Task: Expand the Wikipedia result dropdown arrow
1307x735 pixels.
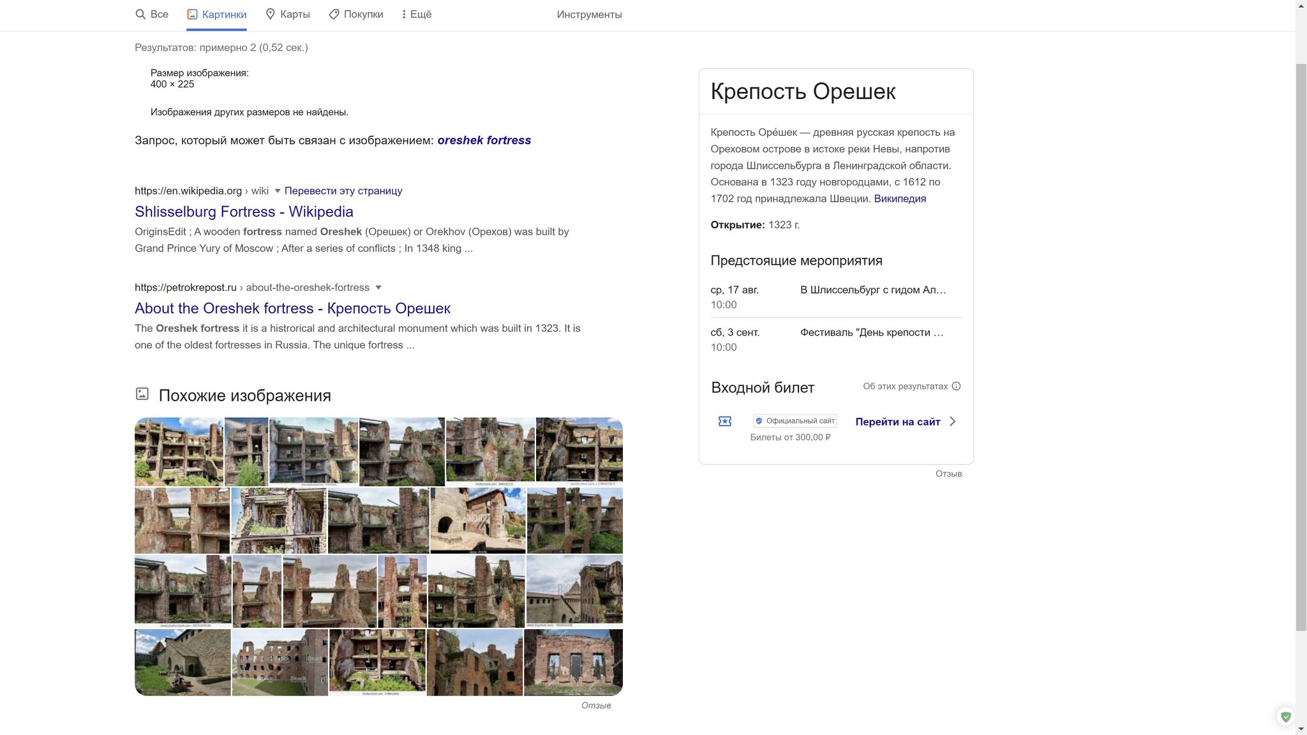Action: pos(278,191)
